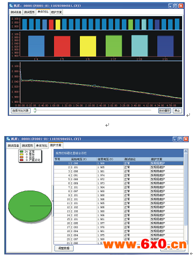The width and height of the screenshot is (193, 256).
Task: Open 单体对比 tab in the bottom window
Action: pos(42,145)
